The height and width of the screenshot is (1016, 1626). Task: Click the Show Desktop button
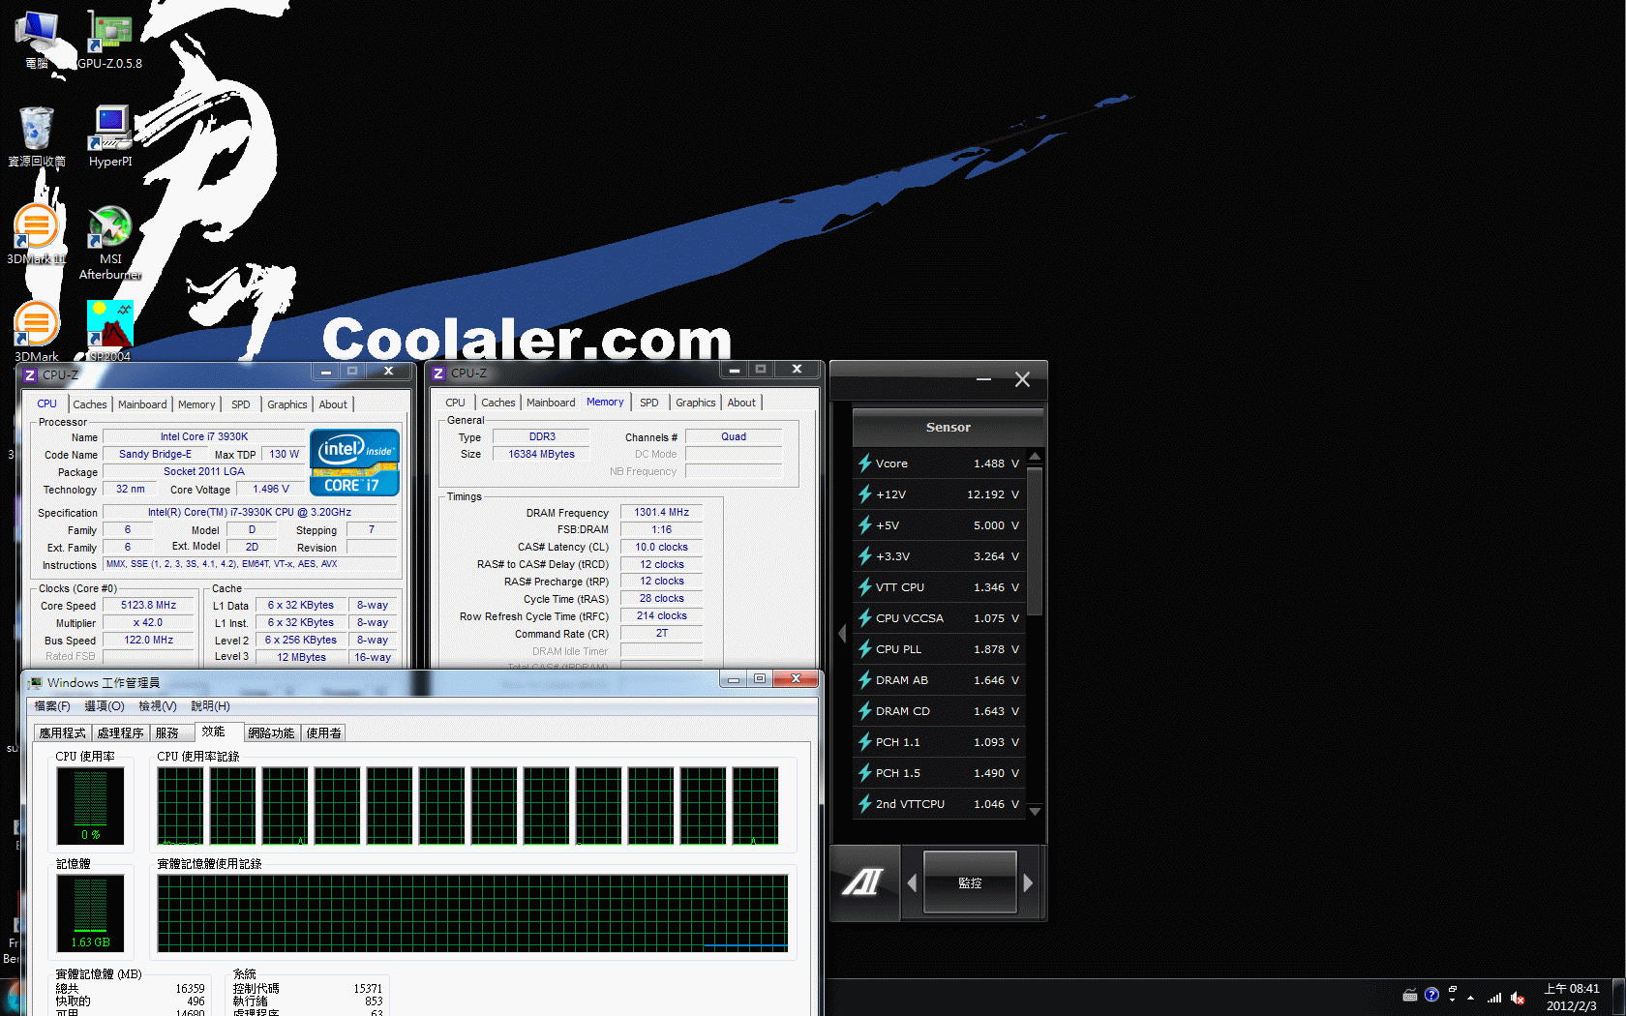pos(1618,997)
